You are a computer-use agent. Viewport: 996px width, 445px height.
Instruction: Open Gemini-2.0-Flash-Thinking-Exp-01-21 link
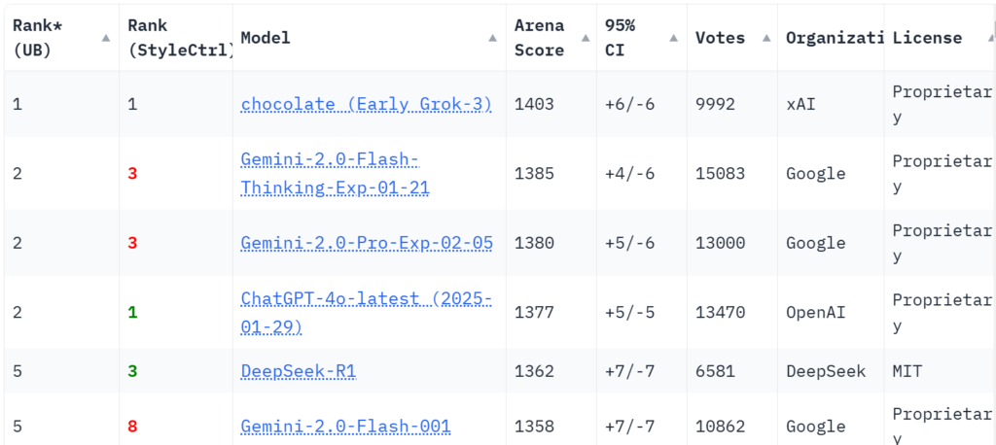click(x=335, y=173)
